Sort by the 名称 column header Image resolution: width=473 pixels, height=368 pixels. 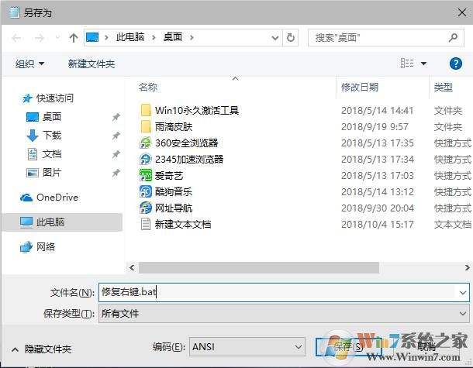click(148, 87)
